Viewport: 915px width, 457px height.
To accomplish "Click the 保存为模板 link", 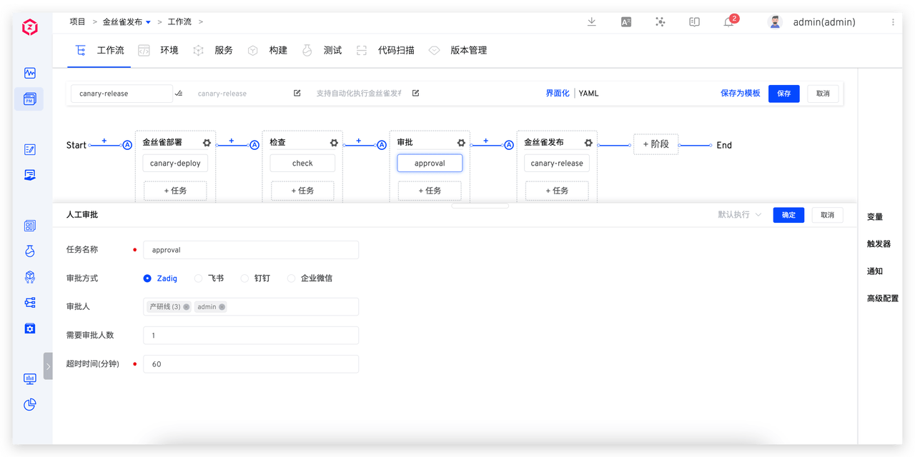I will point(740,93).
